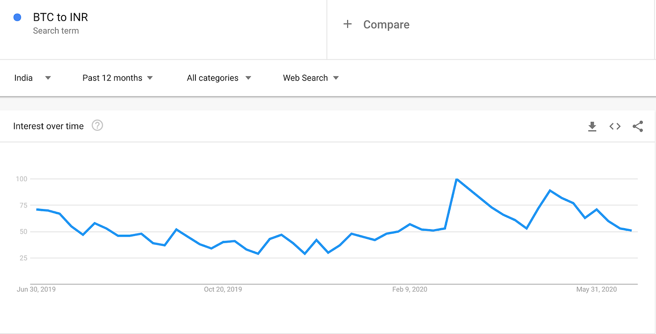
Task: Download the interest over time data as CSV
Action: (592, 126)
